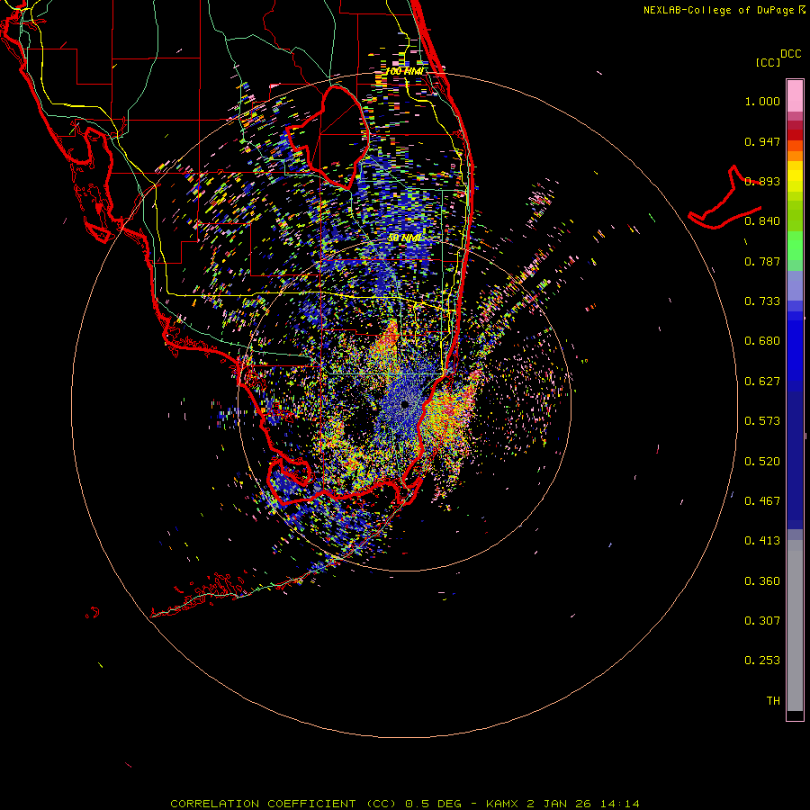This screenshot has width=810, height=810.
Task: Click the 0.627 scale value
Action: click(x=762, y=382)
